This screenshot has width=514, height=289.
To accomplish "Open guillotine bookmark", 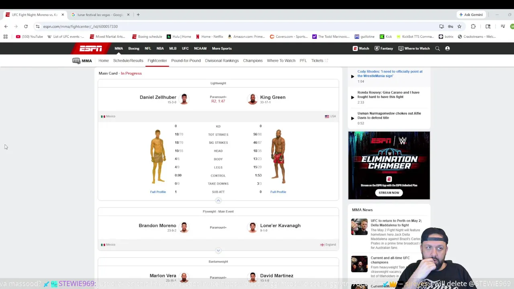I will coord(365,37).
